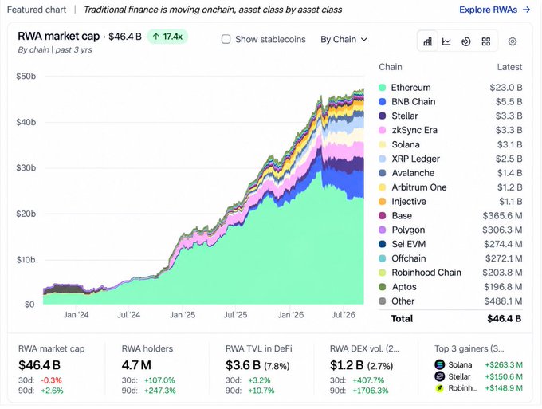Click the RWA market cap title
This screenshot has width=542, height=409.
tap(58, 37)
